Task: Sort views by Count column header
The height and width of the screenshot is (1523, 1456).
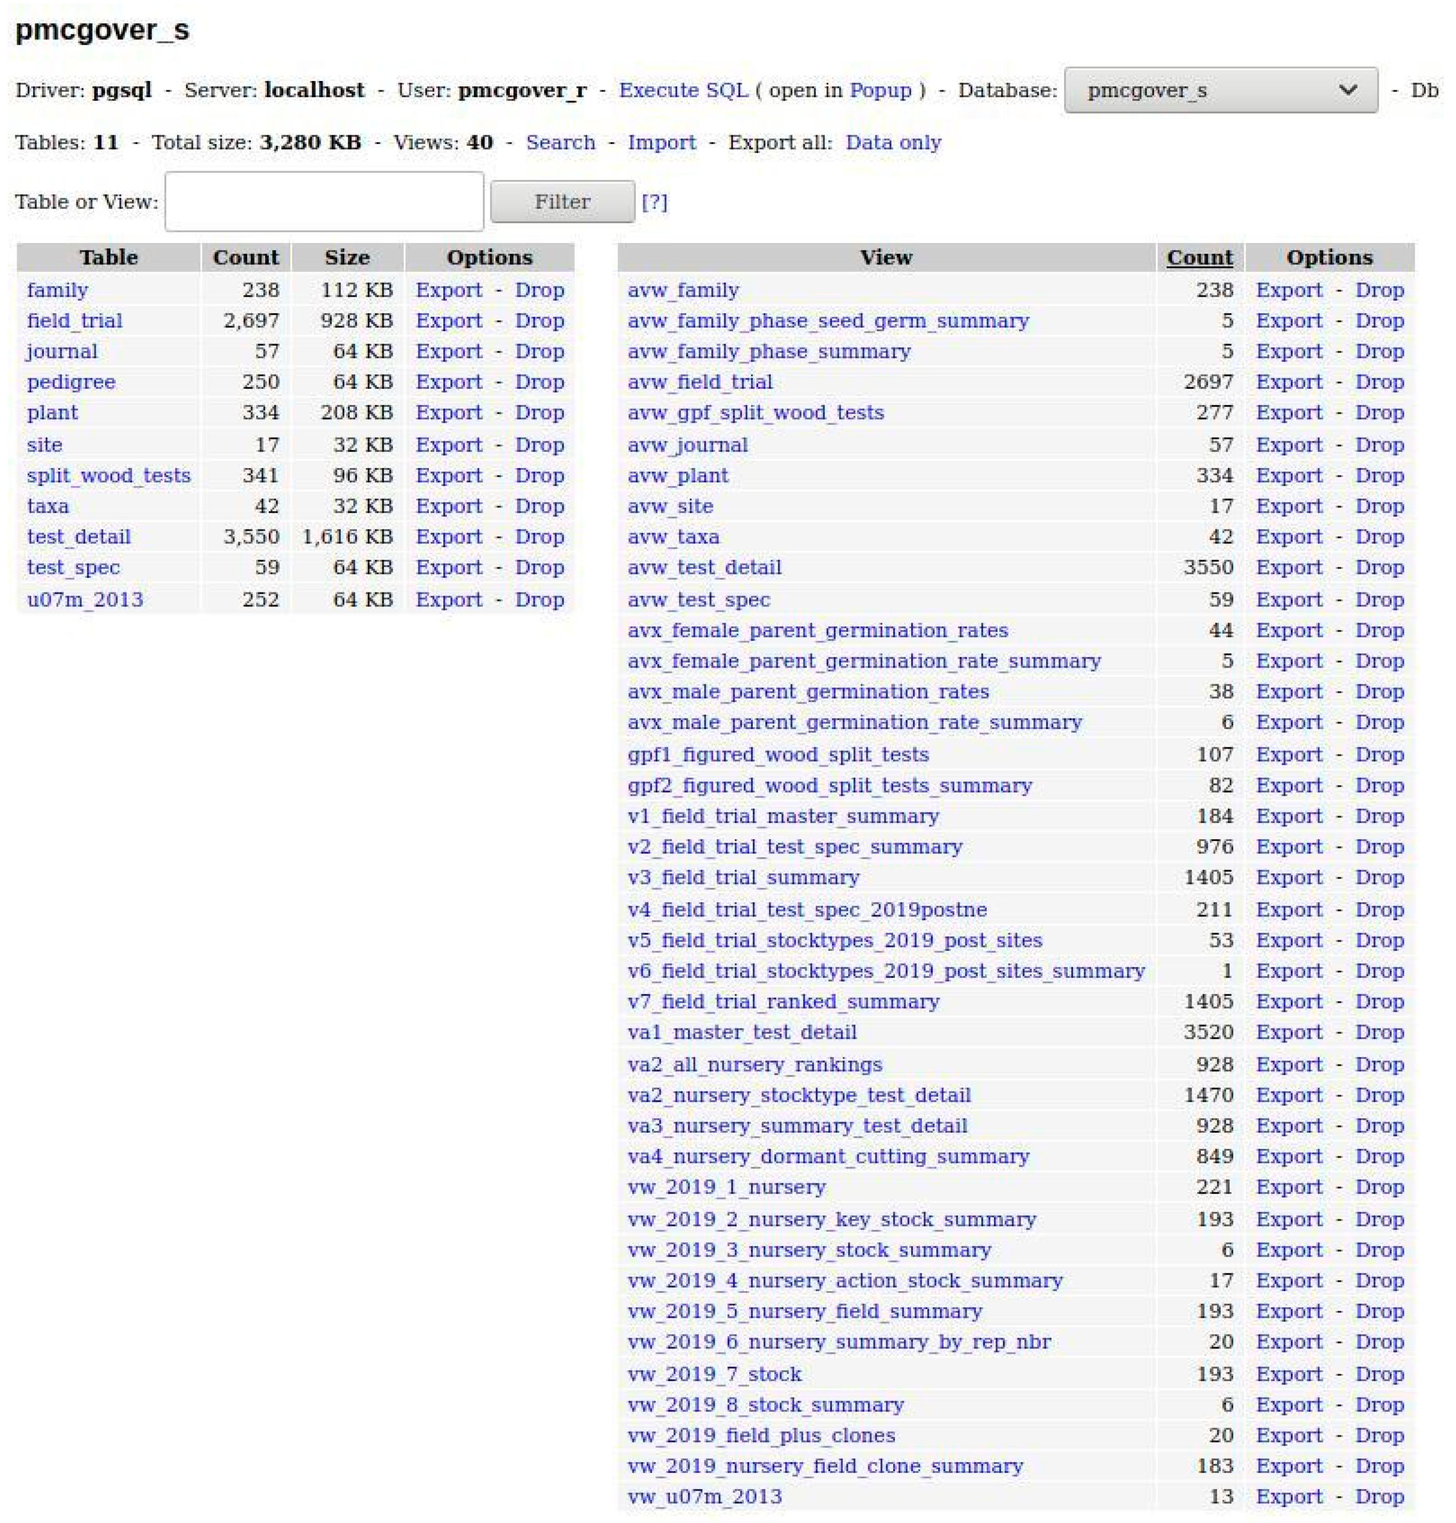Action: coord(1199,258)
